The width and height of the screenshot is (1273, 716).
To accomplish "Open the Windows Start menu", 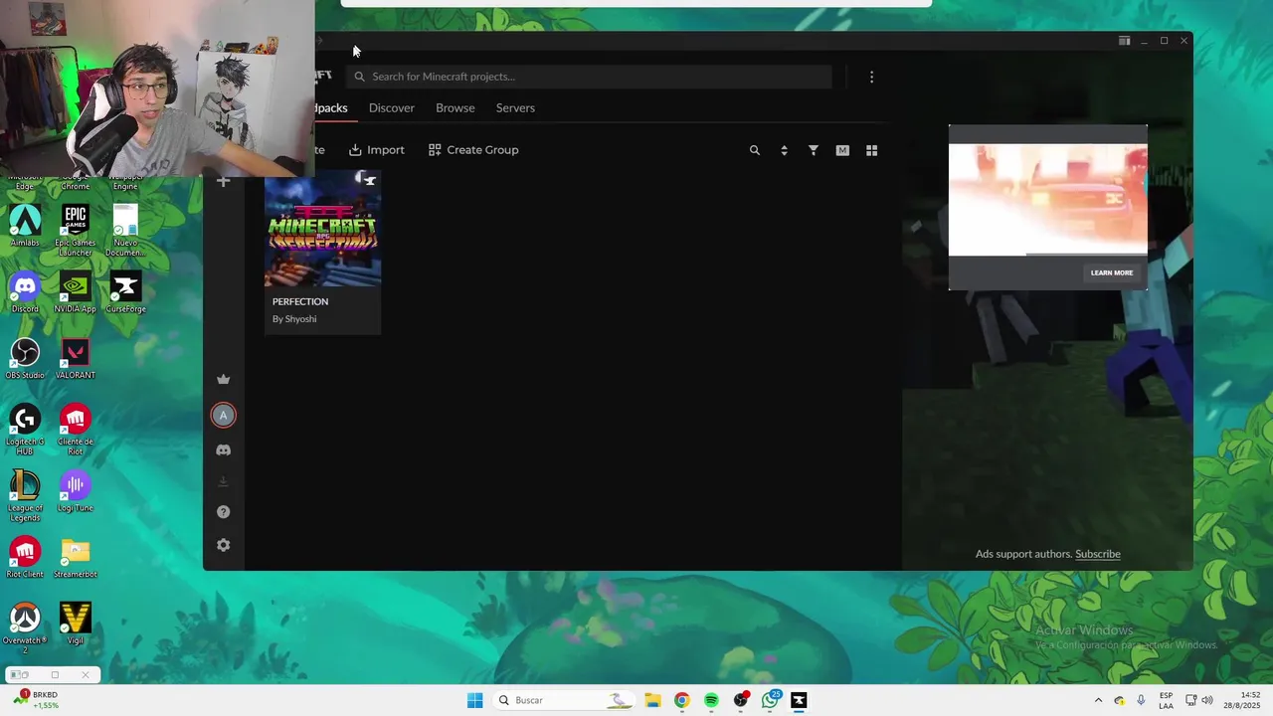I will pyautogui.click(x=475, y=700).
